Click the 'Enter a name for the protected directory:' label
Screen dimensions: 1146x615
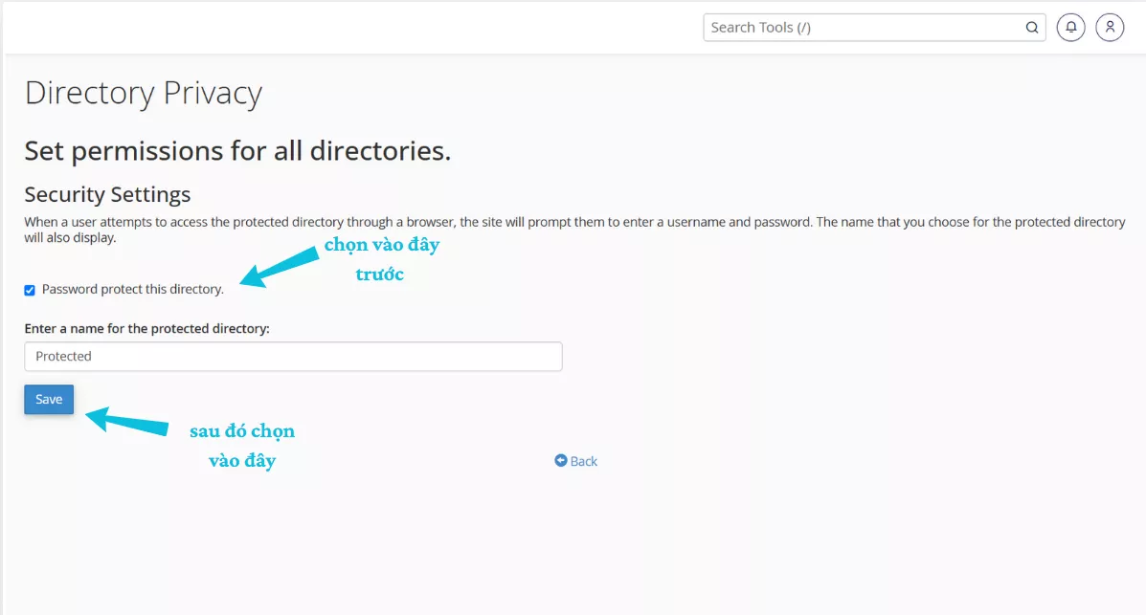point(146,328)
